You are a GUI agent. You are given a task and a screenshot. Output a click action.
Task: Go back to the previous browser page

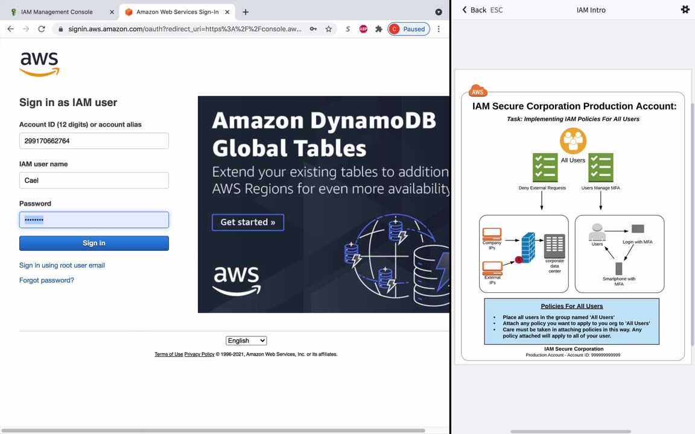tap(11, 29)
